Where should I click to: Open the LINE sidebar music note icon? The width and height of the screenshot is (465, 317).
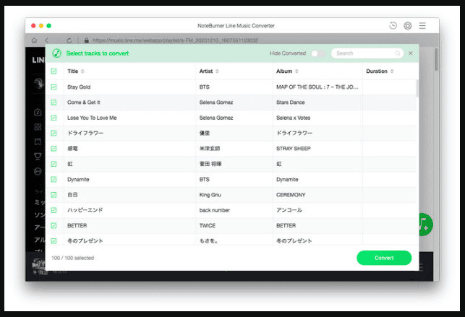click(38, 112)
